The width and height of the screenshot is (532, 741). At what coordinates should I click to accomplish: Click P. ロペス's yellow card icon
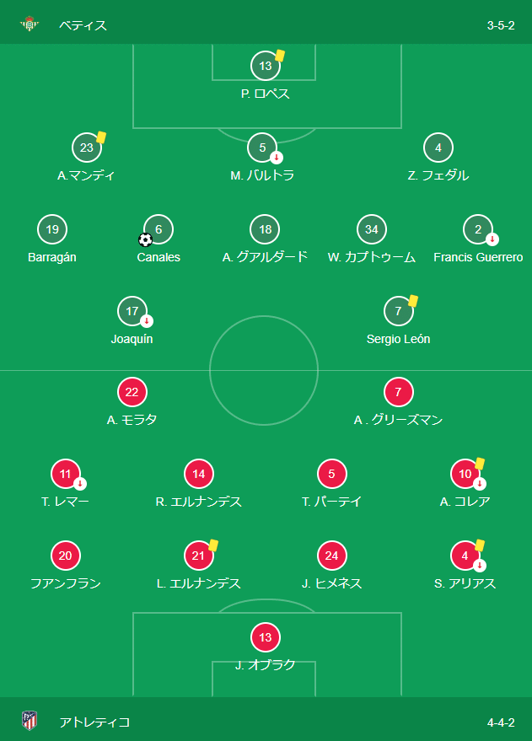click(280, 56)
